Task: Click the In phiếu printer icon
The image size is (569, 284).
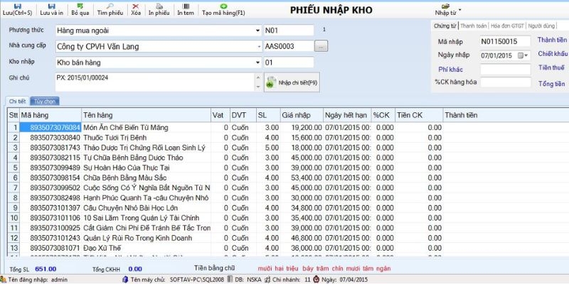Action: point(159,6)
